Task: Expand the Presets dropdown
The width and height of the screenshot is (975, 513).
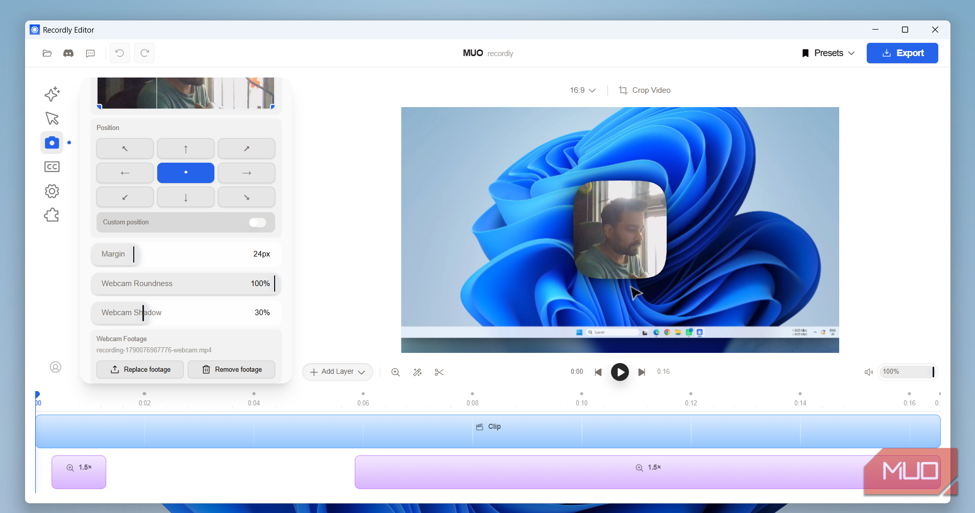Action: (828, 53)
